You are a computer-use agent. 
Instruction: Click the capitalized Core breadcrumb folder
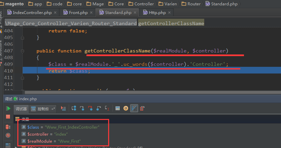pyautogui.click(x=116, y=4)
